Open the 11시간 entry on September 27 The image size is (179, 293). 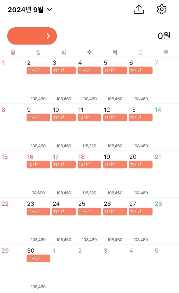pyautogui.click(x=141, y=211)
